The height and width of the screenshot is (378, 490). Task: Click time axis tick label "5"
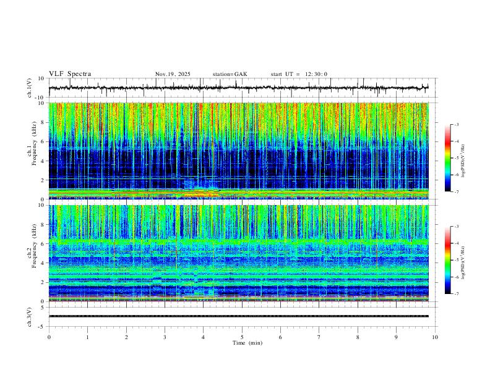[242, 337]
